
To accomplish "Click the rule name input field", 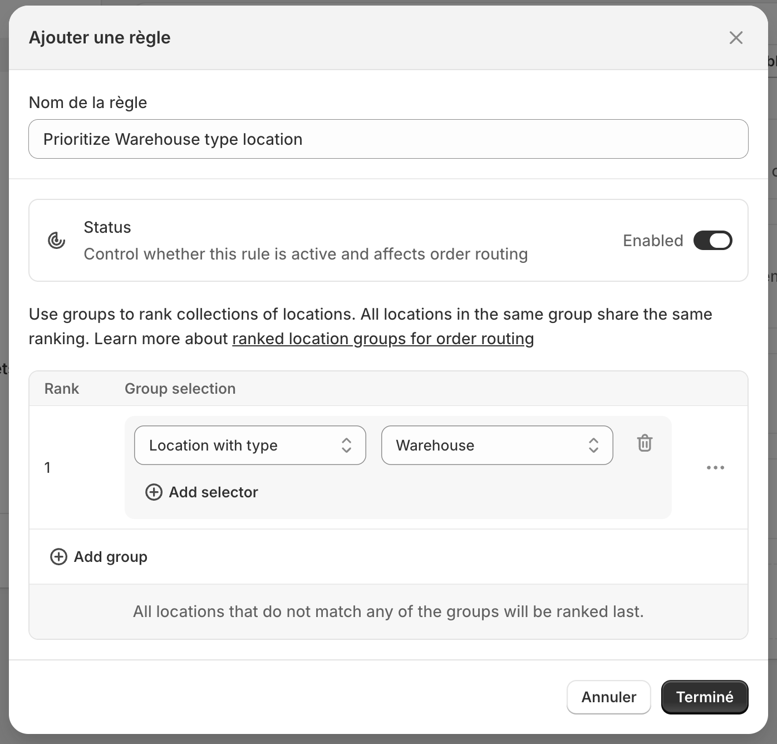I will coord(388,139).
